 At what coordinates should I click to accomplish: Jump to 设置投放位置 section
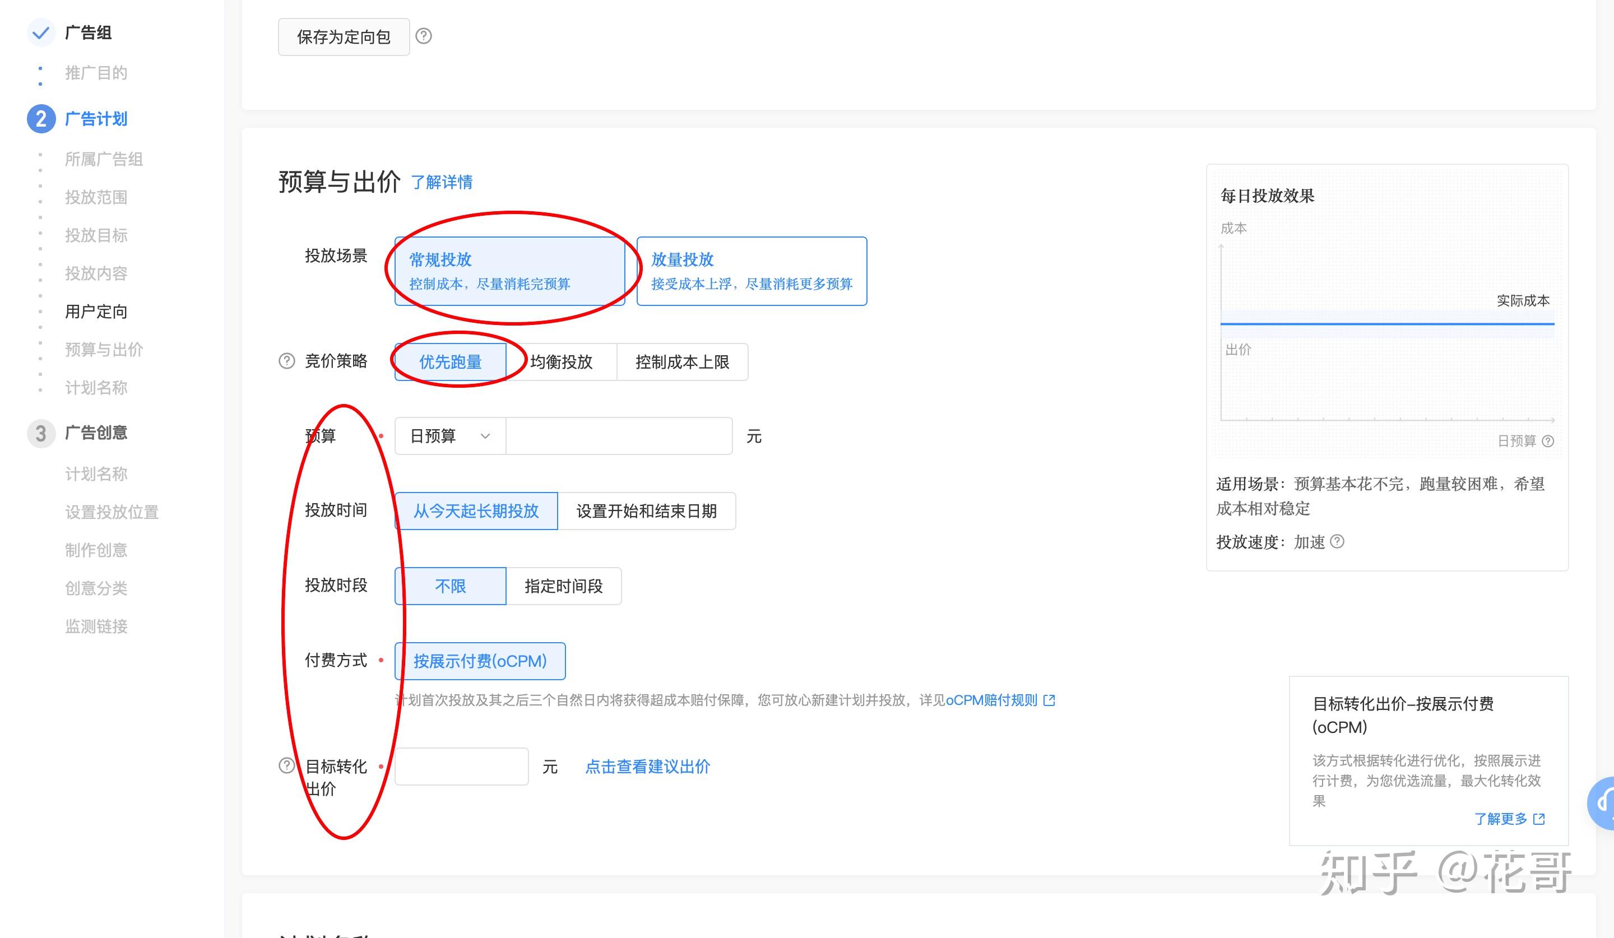click(112, 512)
